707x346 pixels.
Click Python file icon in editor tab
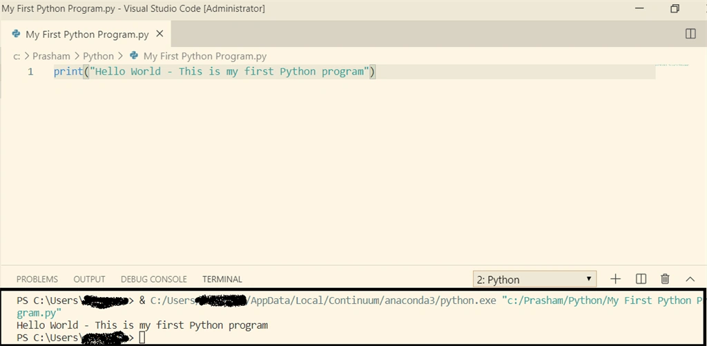tap(17, 34)
